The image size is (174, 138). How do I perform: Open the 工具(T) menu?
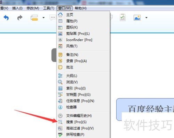[x=49, y=8]
